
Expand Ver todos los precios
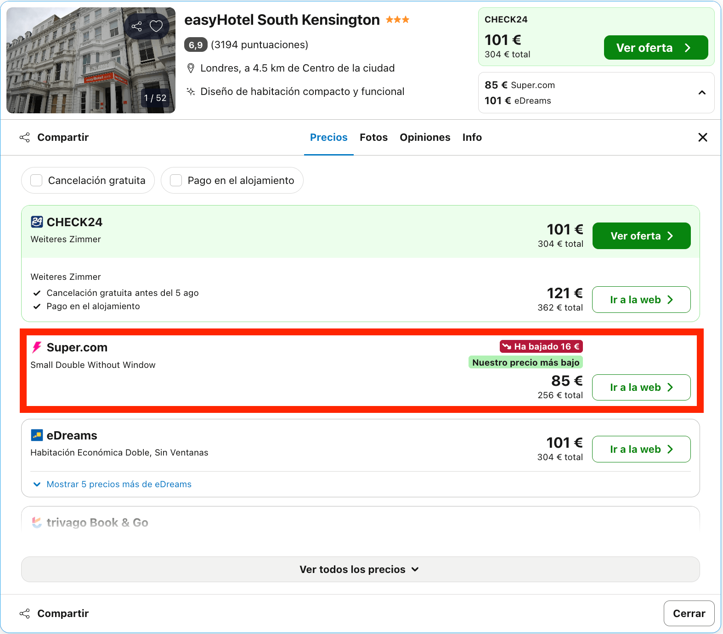tap(360, 569)
